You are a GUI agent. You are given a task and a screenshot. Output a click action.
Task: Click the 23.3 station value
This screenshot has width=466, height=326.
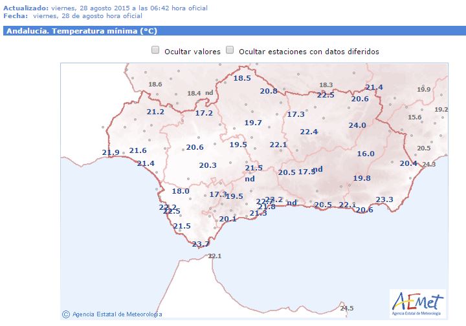pyautogui.click(x=384, y=199)
